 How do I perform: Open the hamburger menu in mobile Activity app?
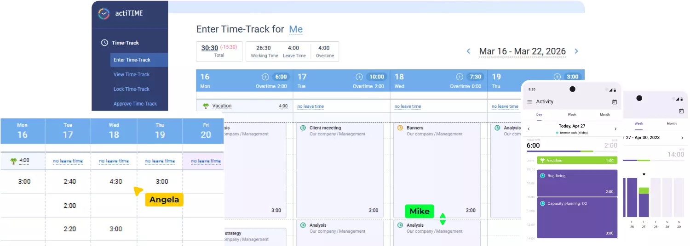click(x=529, y=102)
